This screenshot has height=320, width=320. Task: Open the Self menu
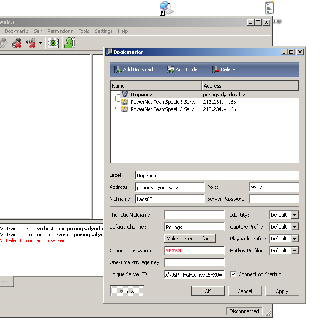coord(38,31)
